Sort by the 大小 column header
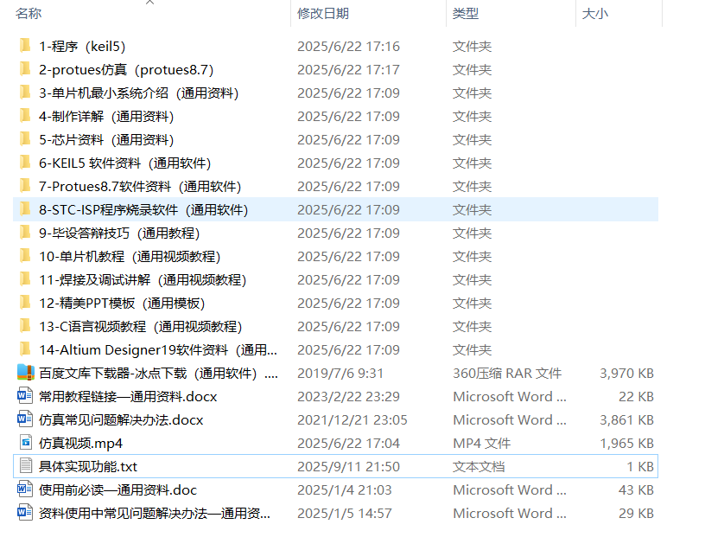 click(594, 14)
